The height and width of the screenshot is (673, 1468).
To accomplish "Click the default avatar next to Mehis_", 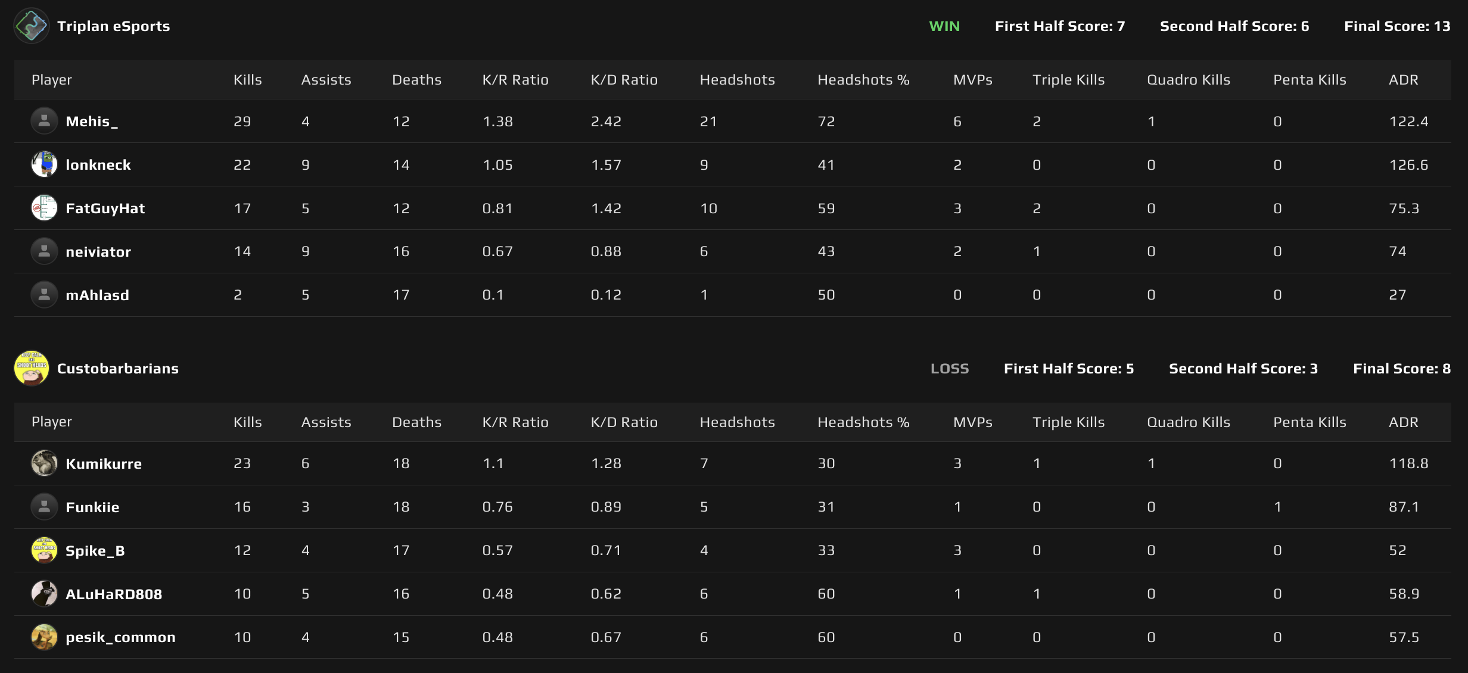I will click(x=44, y=120).
